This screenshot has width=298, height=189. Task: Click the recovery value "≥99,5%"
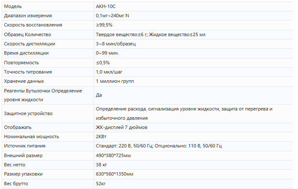coord(104,25)
